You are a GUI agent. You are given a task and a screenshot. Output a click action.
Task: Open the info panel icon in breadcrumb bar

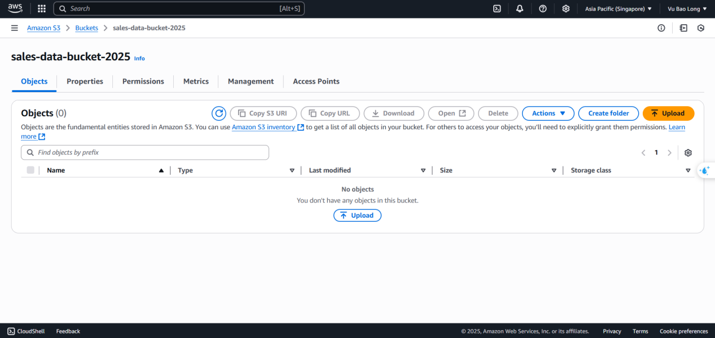(x=661, y=28)
